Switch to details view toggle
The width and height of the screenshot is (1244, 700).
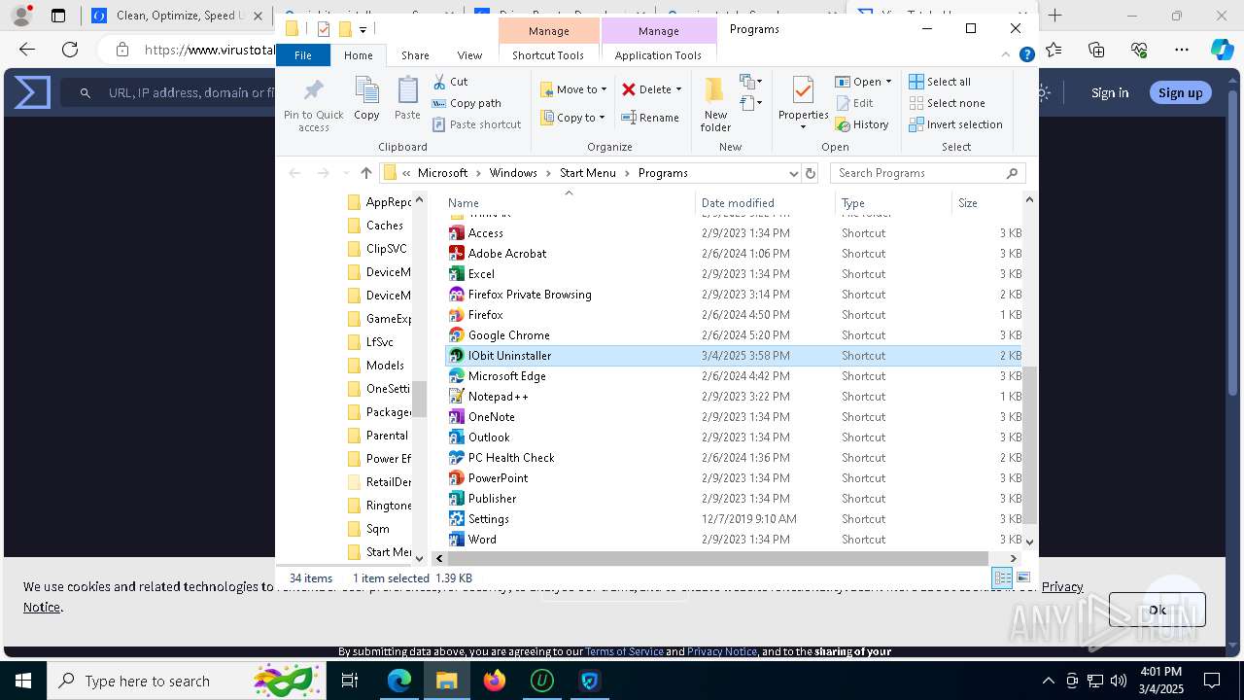1002,577
